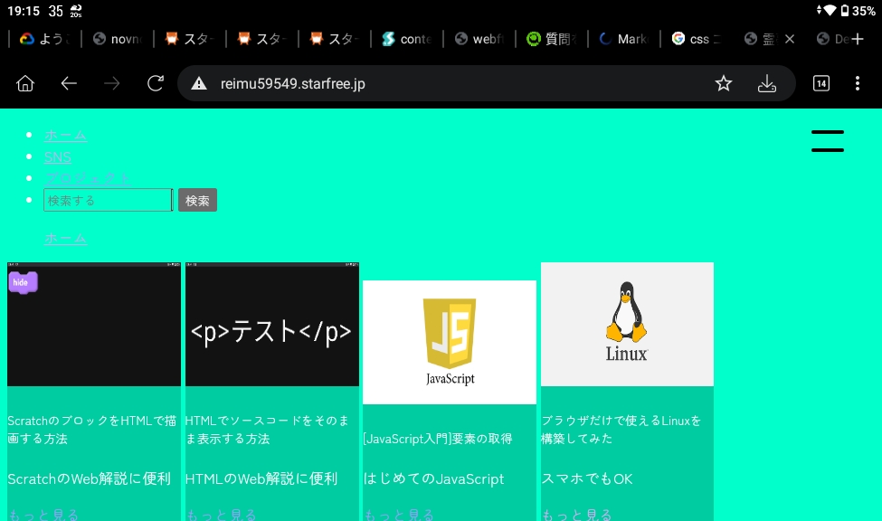Click the 検索する search input field
The height and width of the screenshot is (521, 882).
(x=107, y=200)
